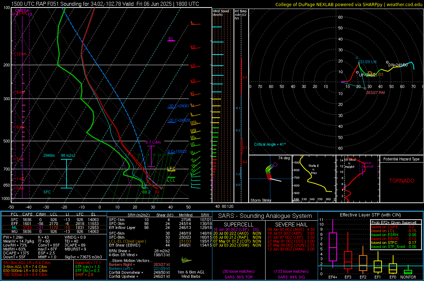Click the 1km & 6km wind barb icon
The image size is (424, 281).
tap(186, 260)
